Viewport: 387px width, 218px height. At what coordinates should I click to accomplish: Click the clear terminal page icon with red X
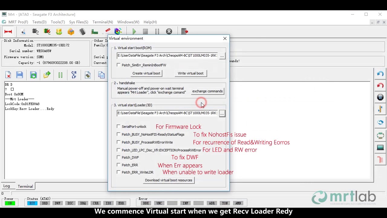pos(8,75)
